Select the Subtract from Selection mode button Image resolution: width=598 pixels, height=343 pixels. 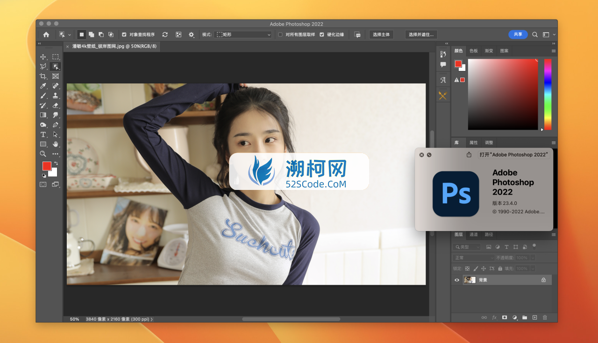coord(101,35)
